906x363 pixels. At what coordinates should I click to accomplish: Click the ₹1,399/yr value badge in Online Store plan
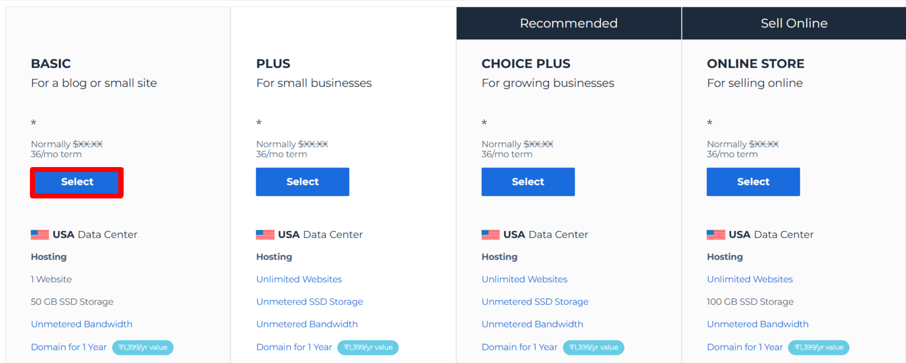tap(819, 348)
